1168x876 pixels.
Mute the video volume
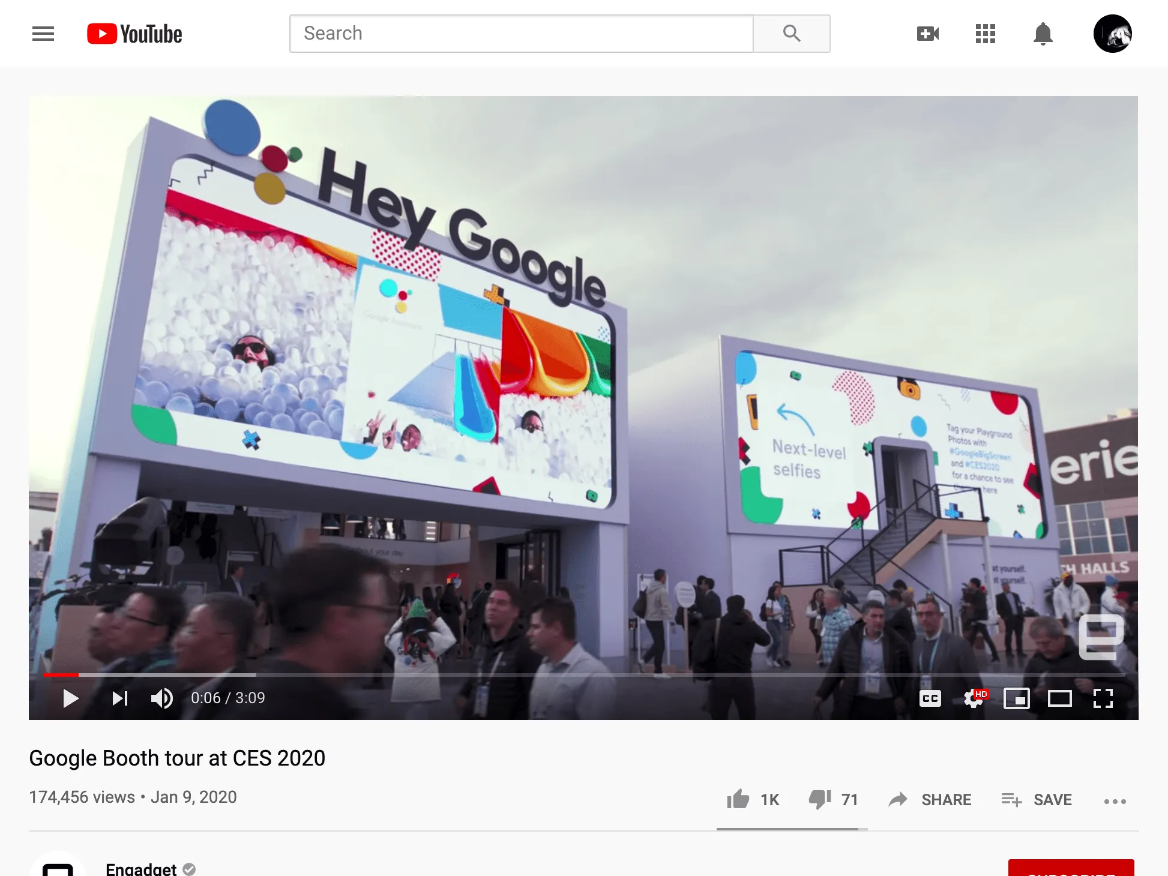pyautogui.click(x=162, y=698)
